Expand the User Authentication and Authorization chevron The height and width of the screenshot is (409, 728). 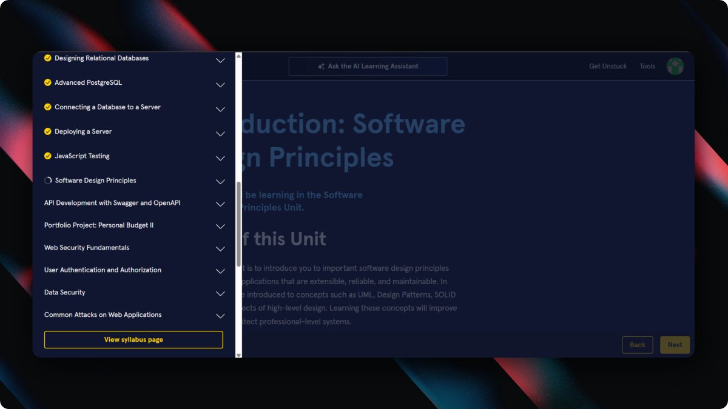coord(221,271)
